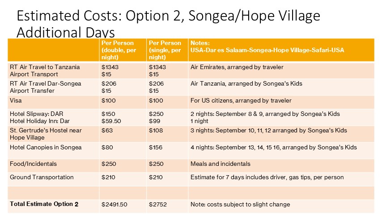
Task: Click the Ground Transportation row label
Action: point(42,177)
